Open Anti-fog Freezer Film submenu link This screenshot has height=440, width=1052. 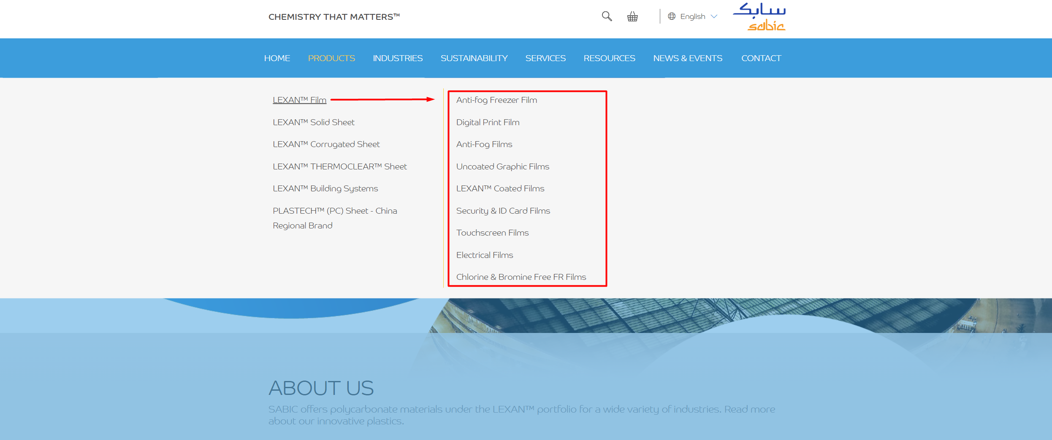(496, 100)
